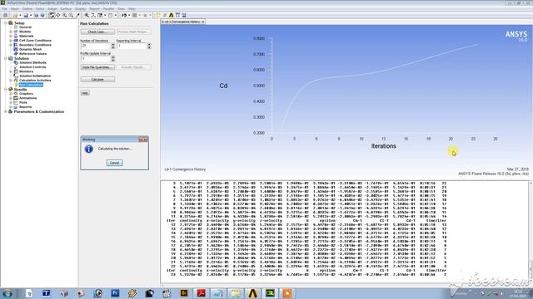Collapse the Results tree node
The width and height of the screenshot is (533, 299).
pyautogui.click(x=6, y=89)
